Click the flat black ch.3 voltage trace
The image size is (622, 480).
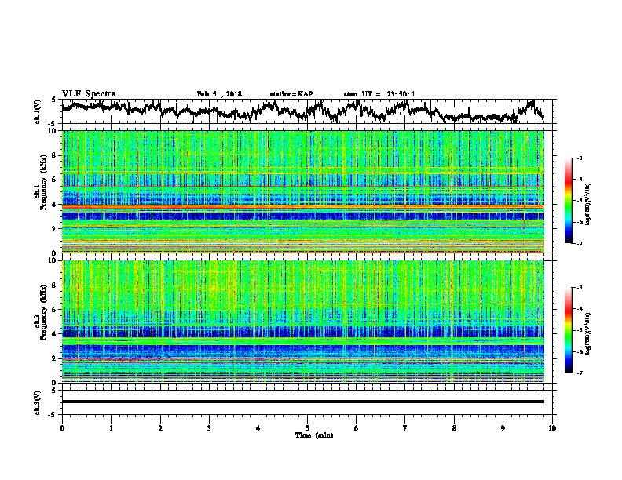303,402
